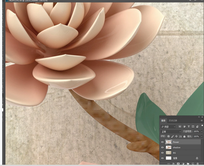Filter layers by type (T) icon
Viewport: 204px width, 166px height.
[x=188, y=126]
